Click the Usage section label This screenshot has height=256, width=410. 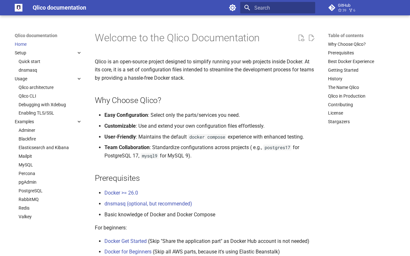[21, 79]
